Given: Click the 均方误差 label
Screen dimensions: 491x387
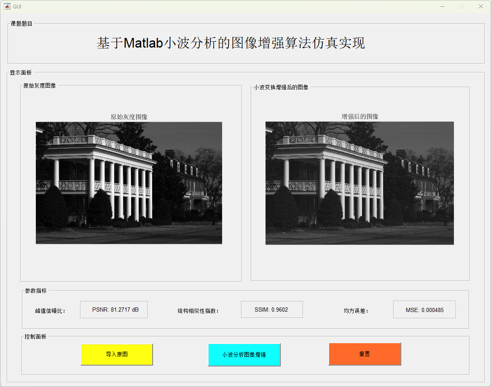Looking at the screenshot, I should tap(356, 311).
